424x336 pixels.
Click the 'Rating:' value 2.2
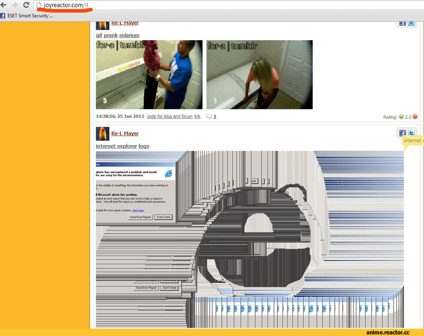pos(408,117)
